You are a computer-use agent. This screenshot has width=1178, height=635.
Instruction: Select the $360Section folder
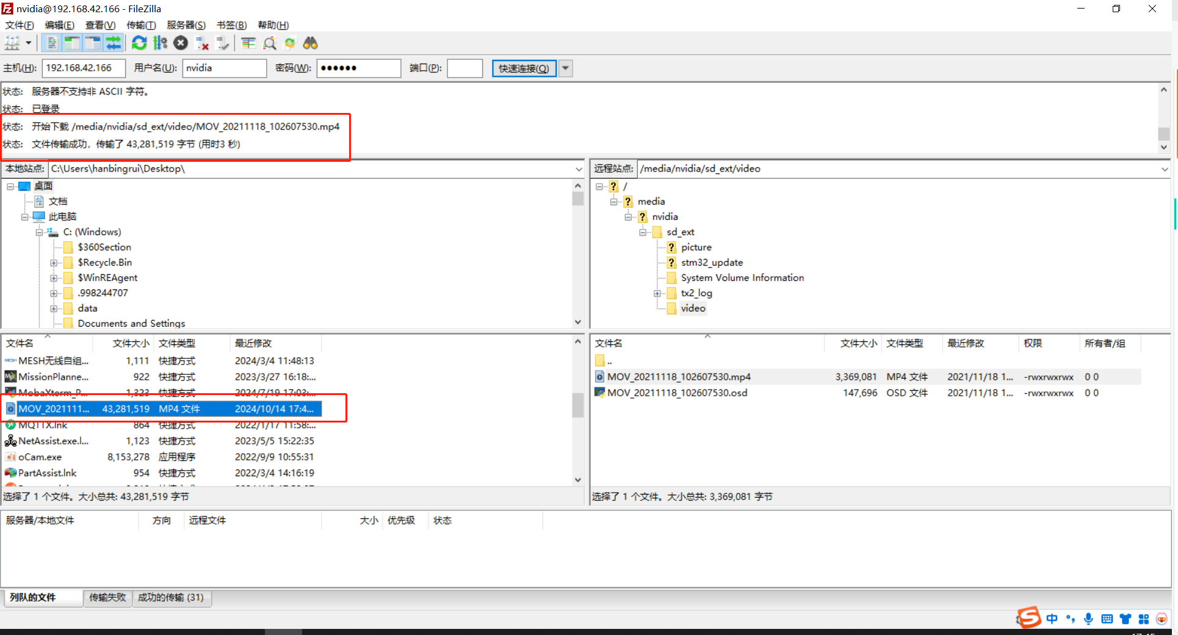104,247
